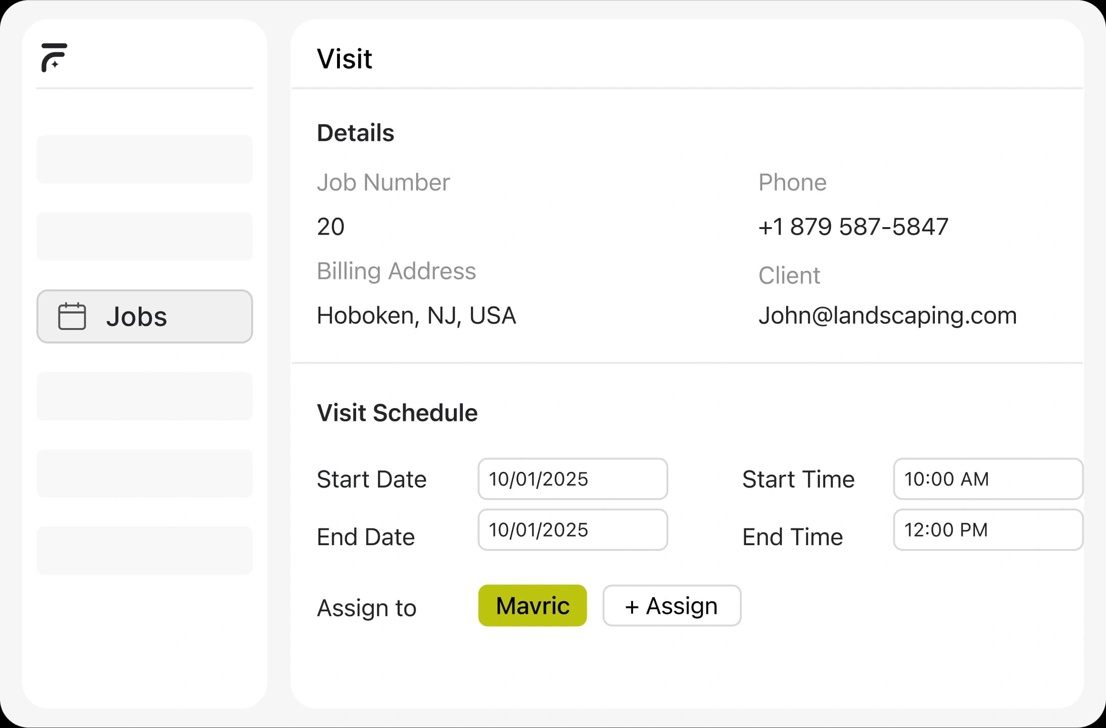Click the Assign to label

[367, 608]
